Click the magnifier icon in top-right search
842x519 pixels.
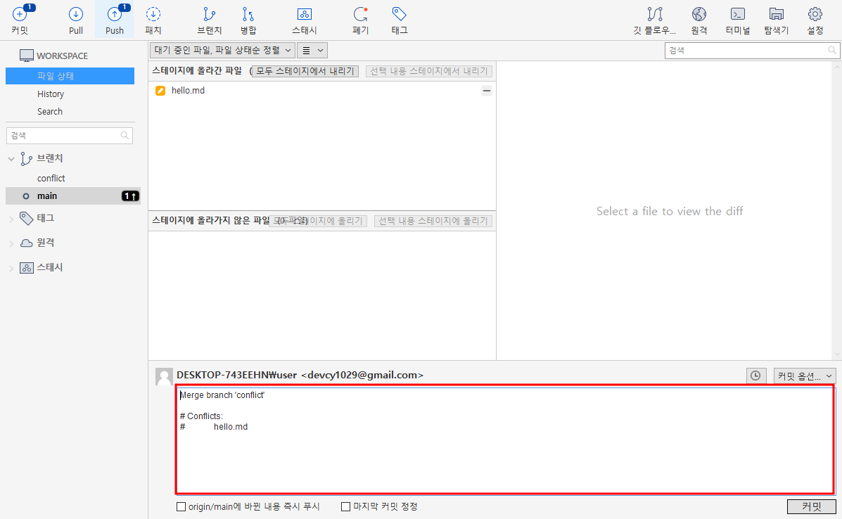pos(831,51)
